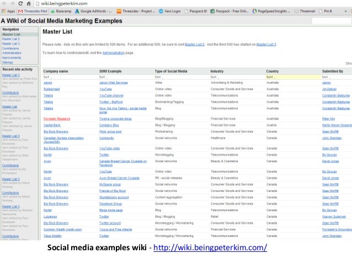Open the Capital Bank company link
Image resolution: width=352 pixels, height=264 pixels.
[52, 125]
